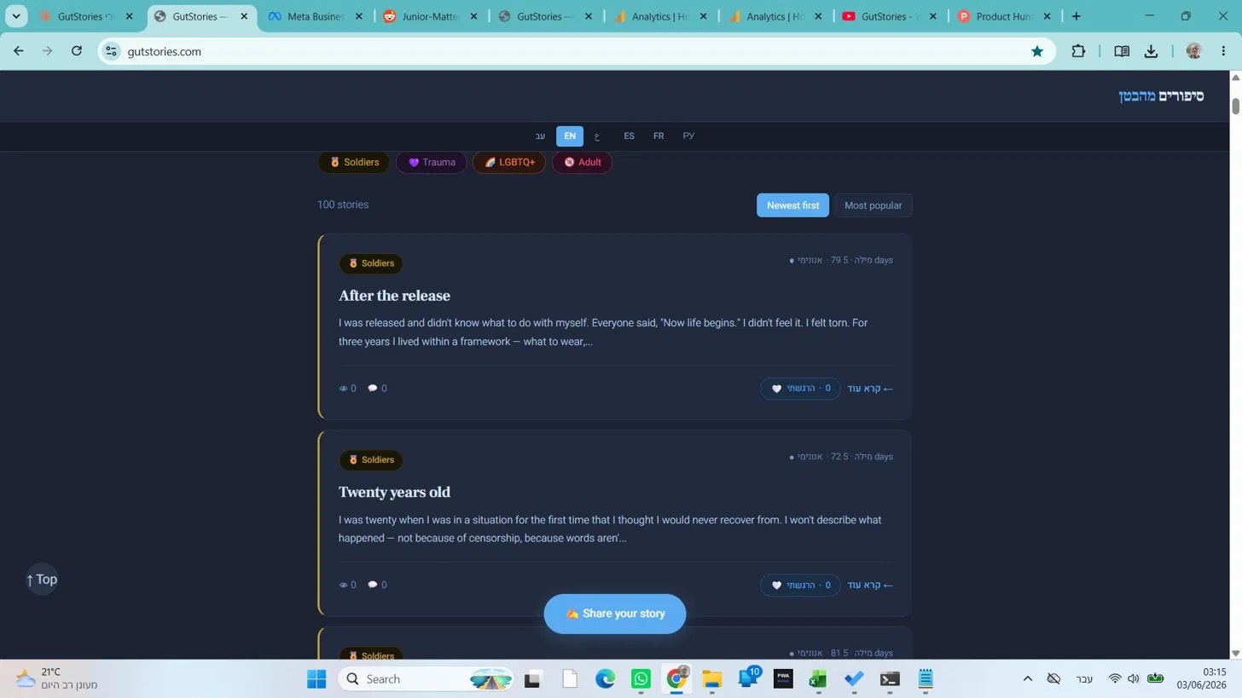Open the reading mode book icon
Viewport: 1242px width, 698px height.
click(x=1122, y=51)
